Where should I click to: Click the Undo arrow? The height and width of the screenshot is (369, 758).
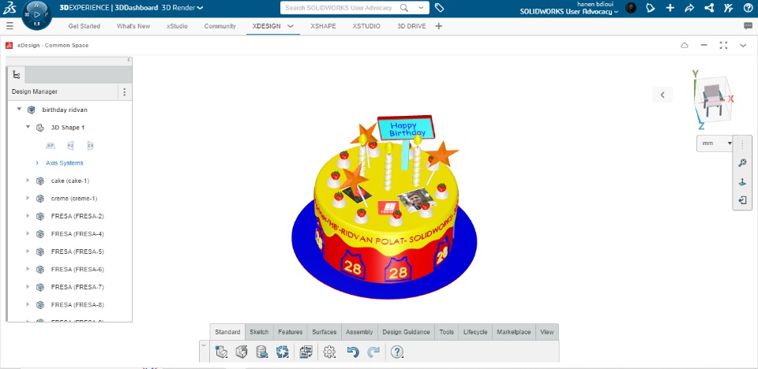coord(353,352)
